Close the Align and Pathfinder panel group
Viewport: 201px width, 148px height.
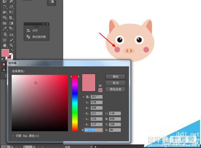(x=47, y=24)
